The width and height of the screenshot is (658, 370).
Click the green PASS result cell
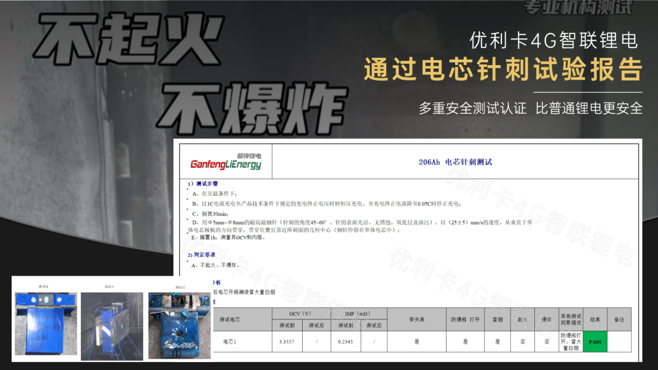point(595,342)
